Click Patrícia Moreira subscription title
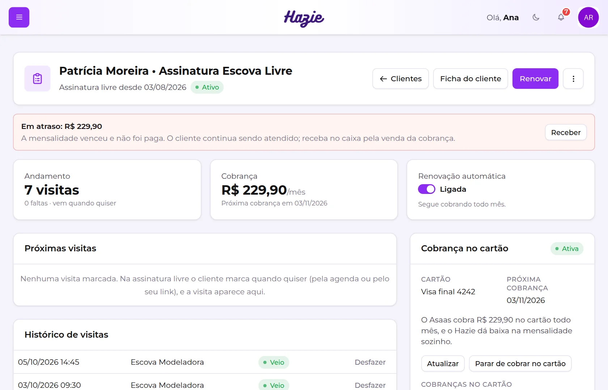This screenshot has height=390, width=608. pyautogui.click(x=176, y=71)
